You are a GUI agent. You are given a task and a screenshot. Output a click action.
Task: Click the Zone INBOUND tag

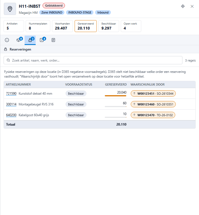coord(52,12)
